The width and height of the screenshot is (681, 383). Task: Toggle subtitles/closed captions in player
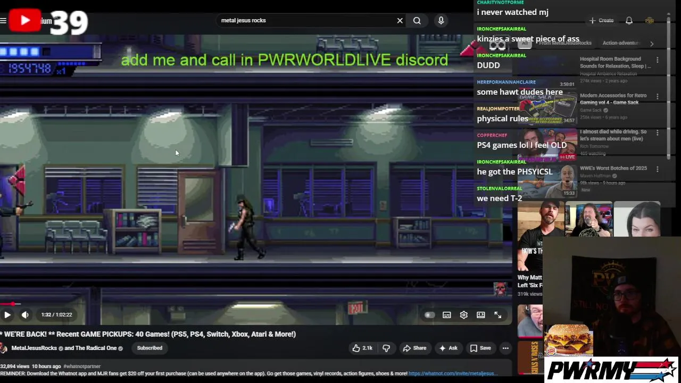[x=447, y=315]
